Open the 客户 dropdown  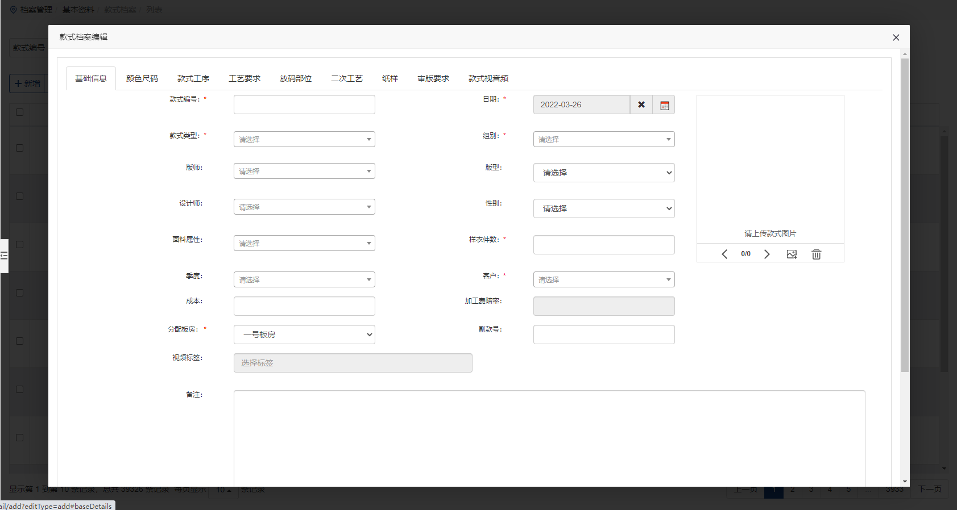pos(604,279)
